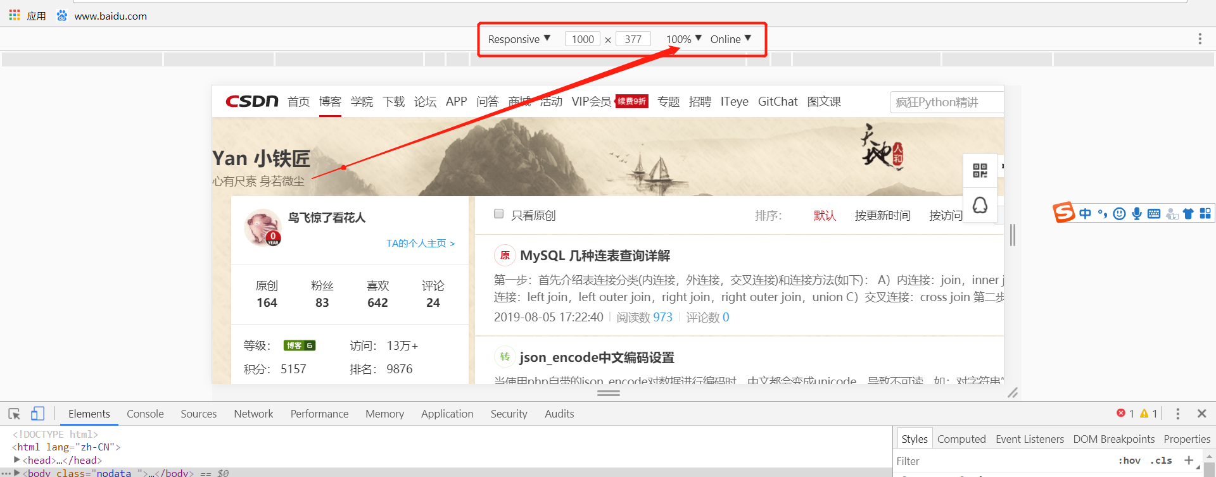1216x477 pixels.
Task: Click the viewport right-edge resize handle
Action: point(1013,235)
